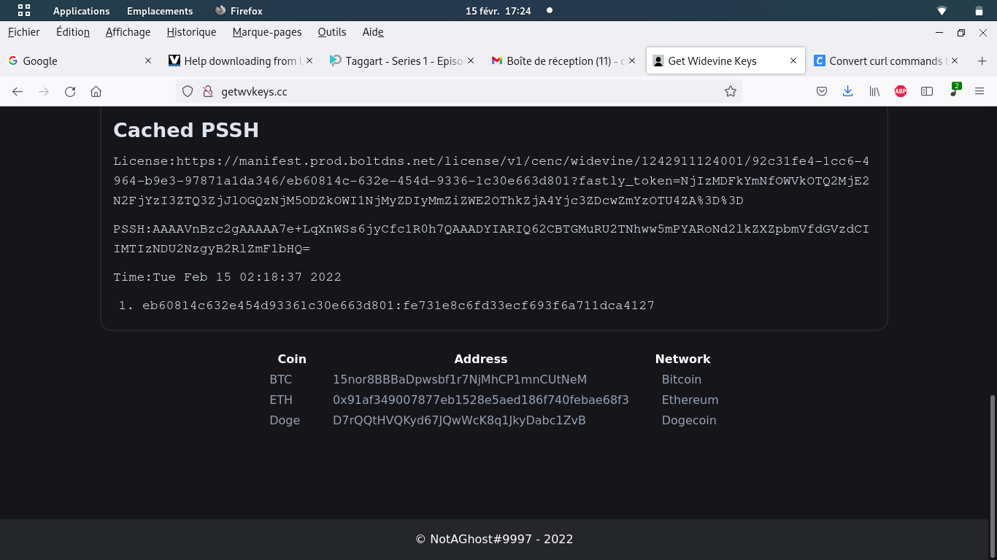Go to the Firefox home page
Screen dimensions: 997x560
(x=96, y=91)
